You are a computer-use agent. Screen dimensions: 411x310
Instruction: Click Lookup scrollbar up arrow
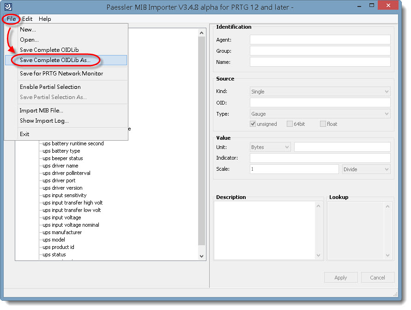[x=387, y=206]
